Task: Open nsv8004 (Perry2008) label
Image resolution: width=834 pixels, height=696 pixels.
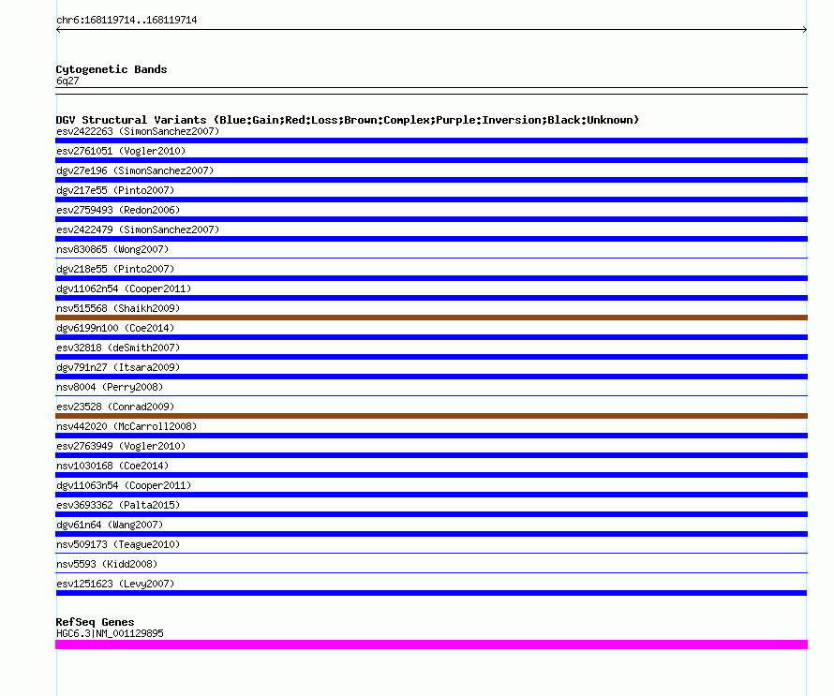Action: 110,387
